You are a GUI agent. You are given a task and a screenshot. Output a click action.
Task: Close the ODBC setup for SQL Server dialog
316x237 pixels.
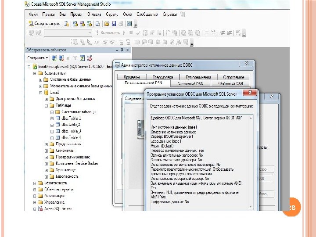point(250,93)
